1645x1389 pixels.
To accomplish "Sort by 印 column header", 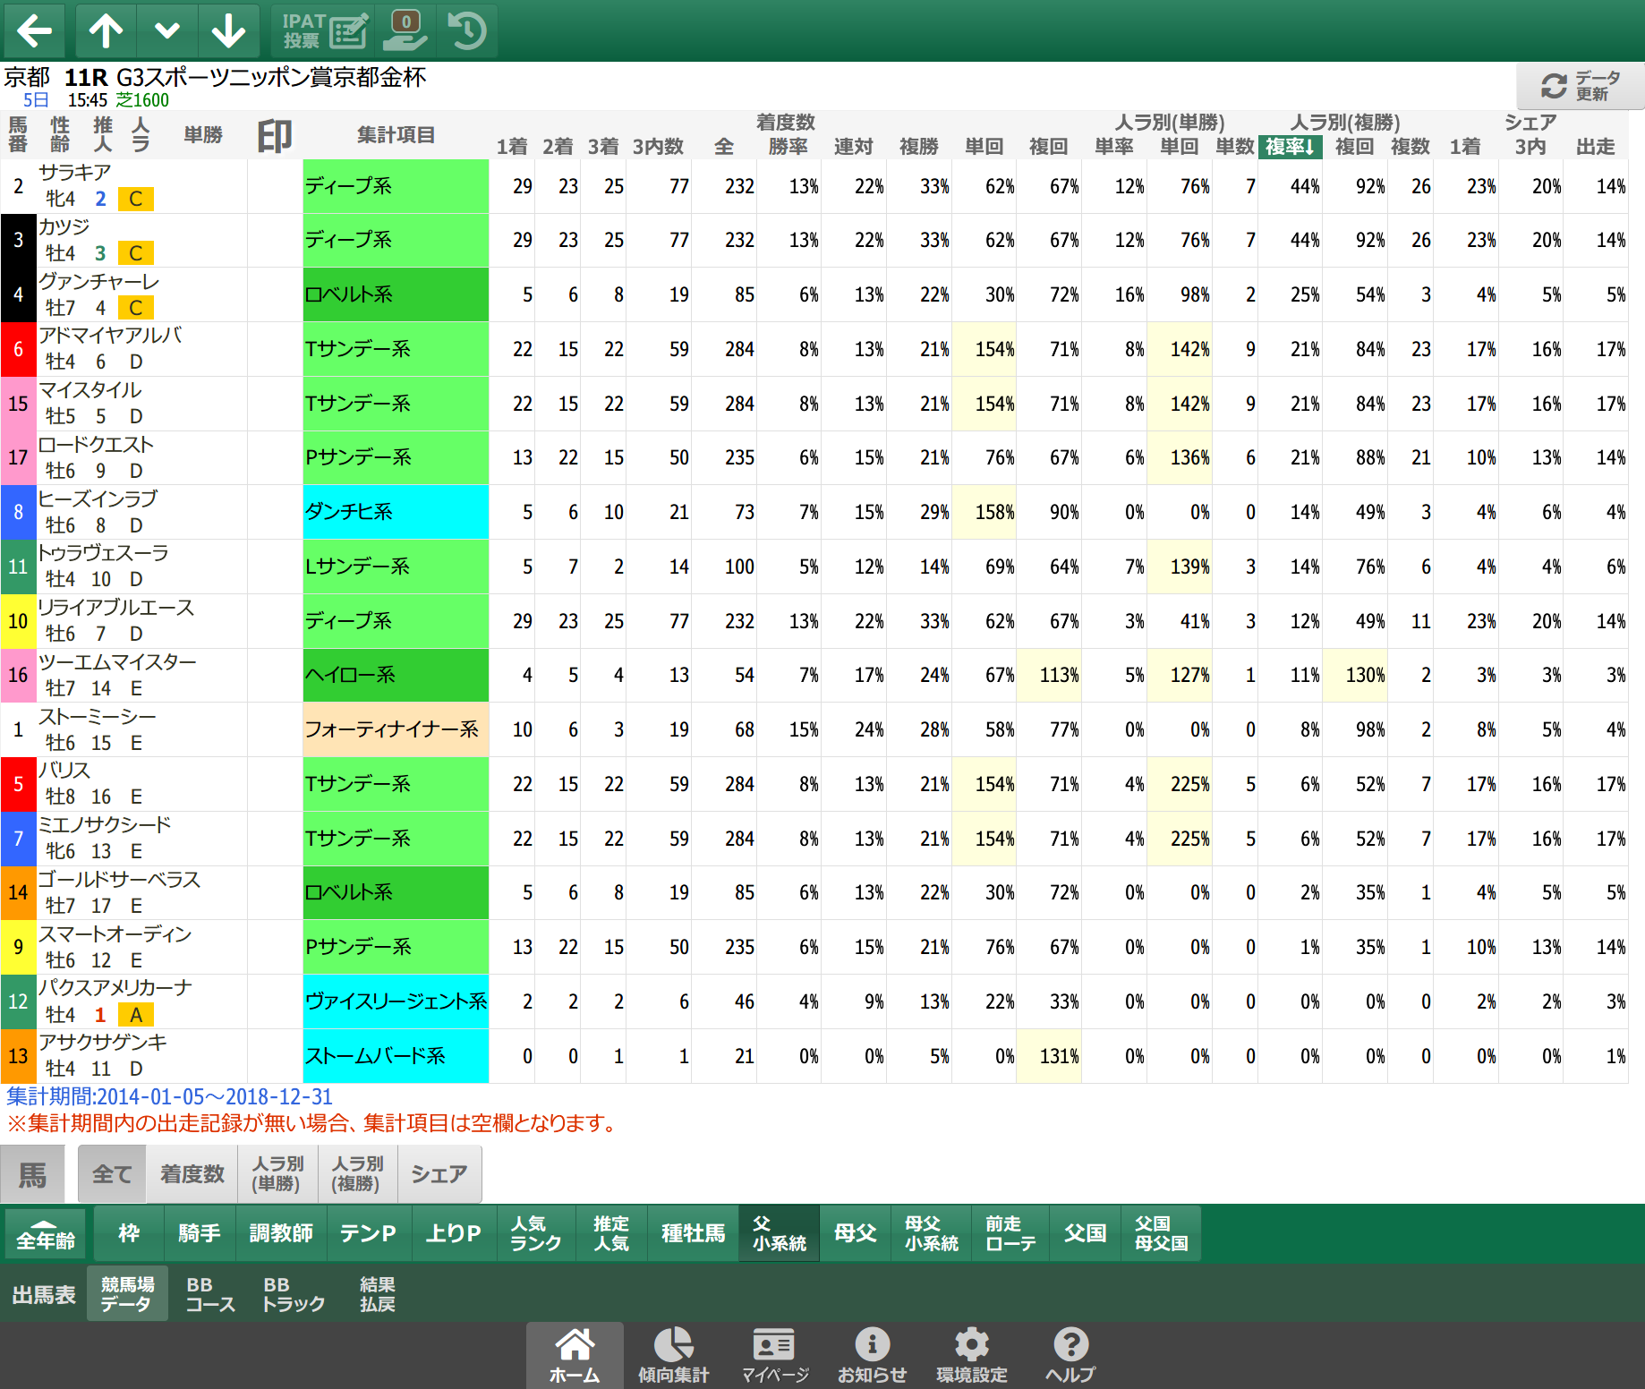I will coord(275,136).
